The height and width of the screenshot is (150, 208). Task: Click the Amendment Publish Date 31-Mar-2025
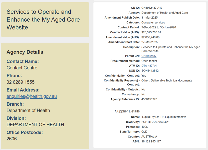151,18
